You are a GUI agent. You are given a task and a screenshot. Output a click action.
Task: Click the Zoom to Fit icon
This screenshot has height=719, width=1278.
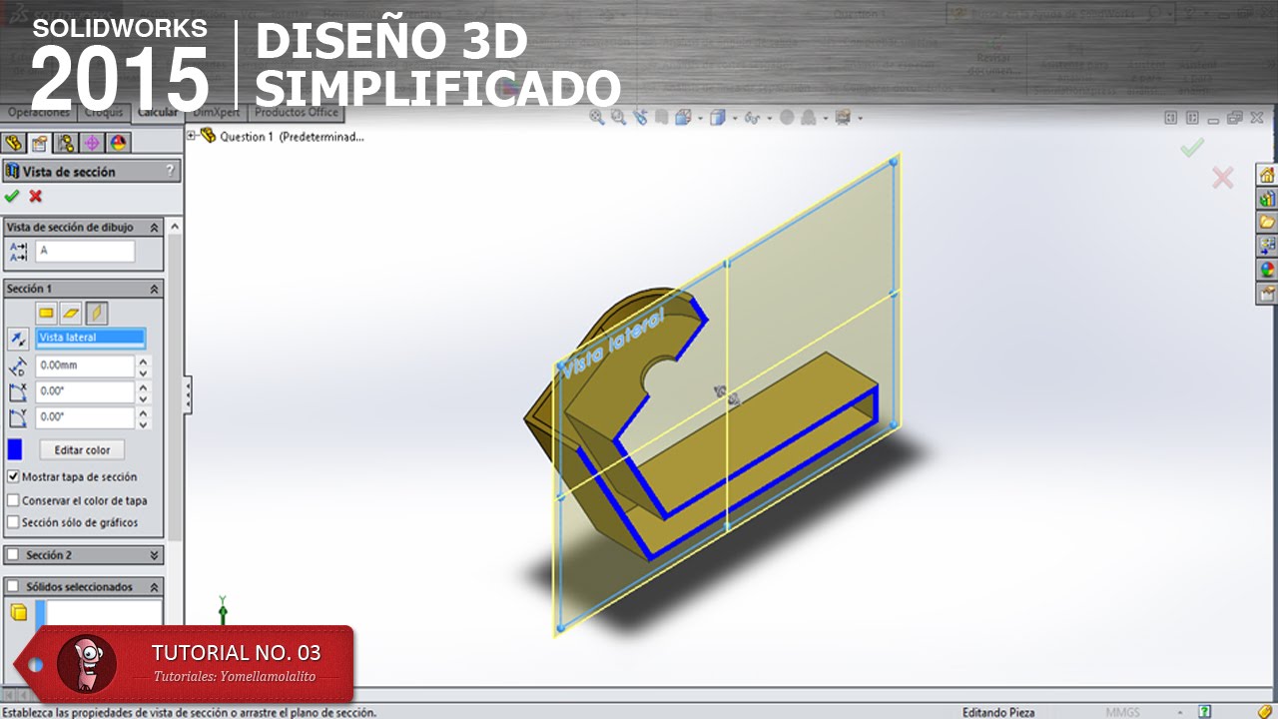coord(597,118)
